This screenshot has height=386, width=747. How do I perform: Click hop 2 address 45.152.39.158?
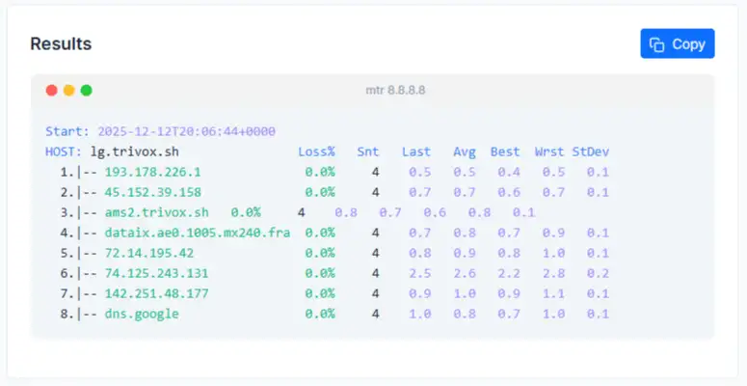pos(153,192)
